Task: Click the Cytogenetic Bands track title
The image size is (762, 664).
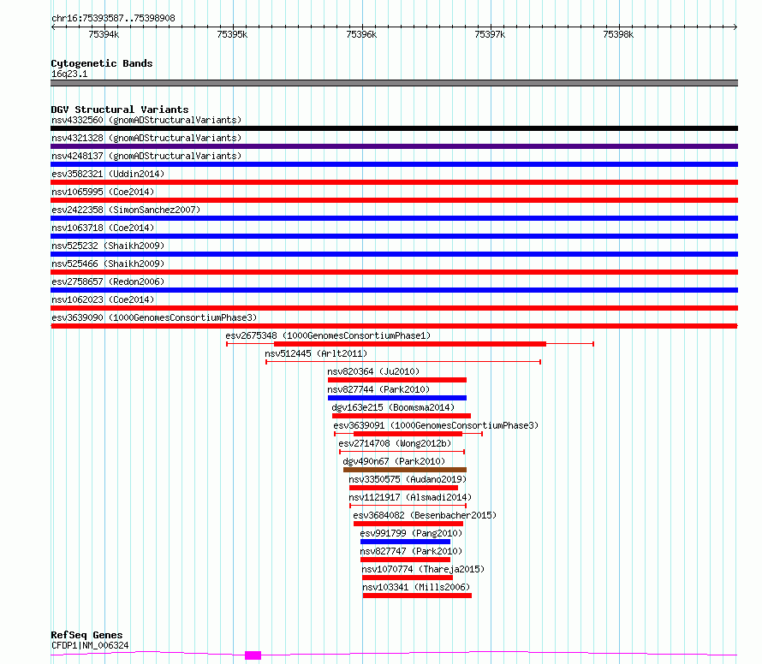Action: (x=102, y=63)
